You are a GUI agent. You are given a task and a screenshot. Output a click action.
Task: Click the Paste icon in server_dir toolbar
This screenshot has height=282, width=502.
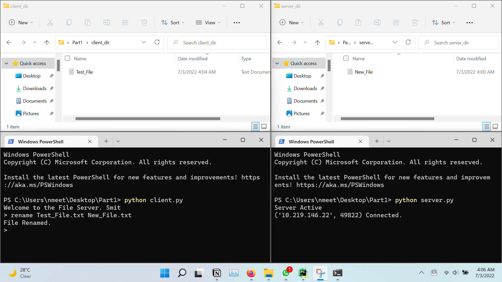coord(358,23)
